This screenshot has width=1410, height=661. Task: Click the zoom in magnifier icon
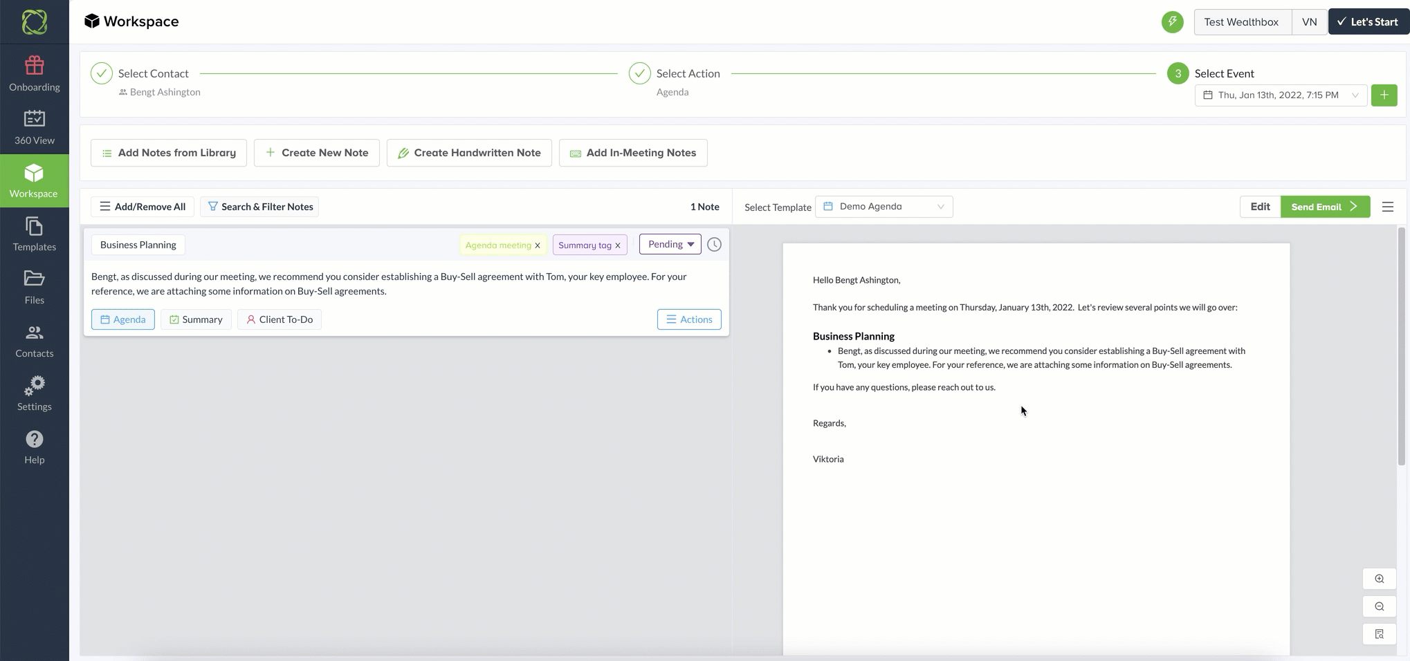(1379, 579)
